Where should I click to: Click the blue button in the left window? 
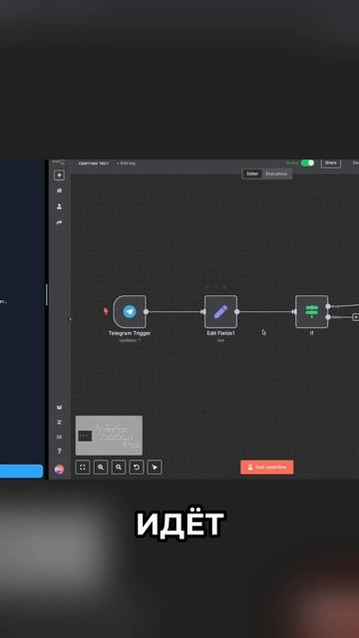coord(21,471)
